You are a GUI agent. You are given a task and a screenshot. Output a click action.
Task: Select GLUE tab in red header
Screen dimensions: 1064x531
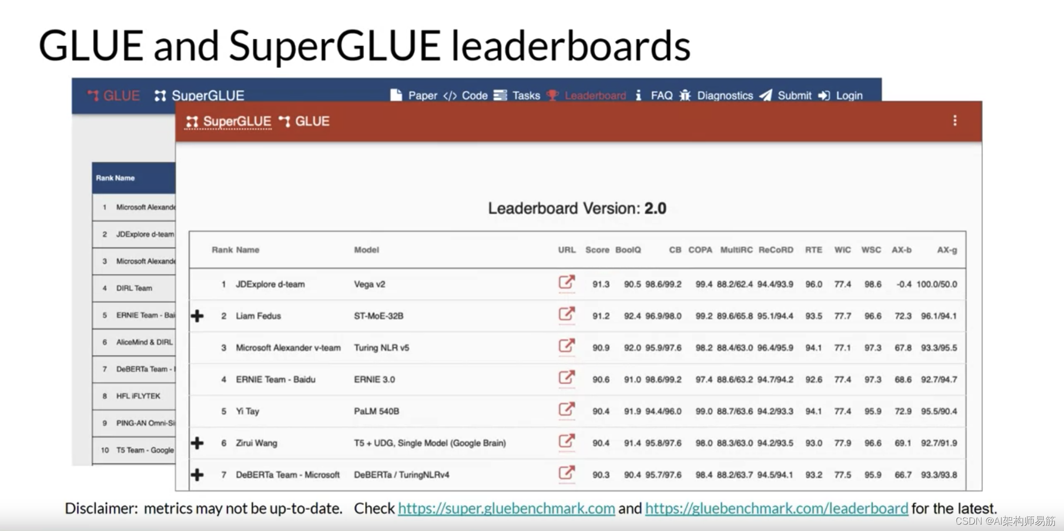(x=304, y=121)
